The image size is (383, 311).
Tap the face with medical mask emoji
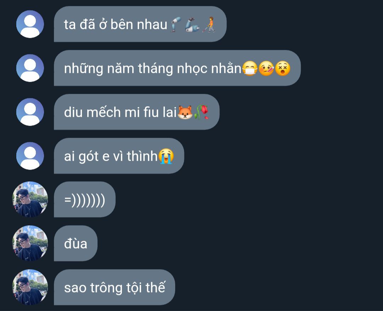coord(250,68)
